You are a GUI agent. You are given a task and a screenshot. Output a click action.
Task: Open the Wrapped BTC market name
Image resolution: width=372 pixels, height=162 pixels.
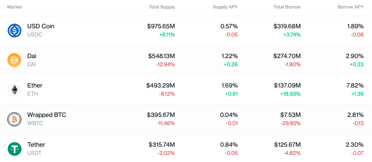[x=47, y=115]
